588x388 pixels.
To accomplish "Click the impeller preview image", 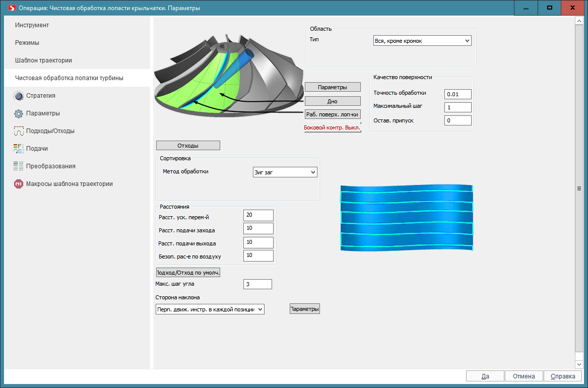I will click(229, 75).
